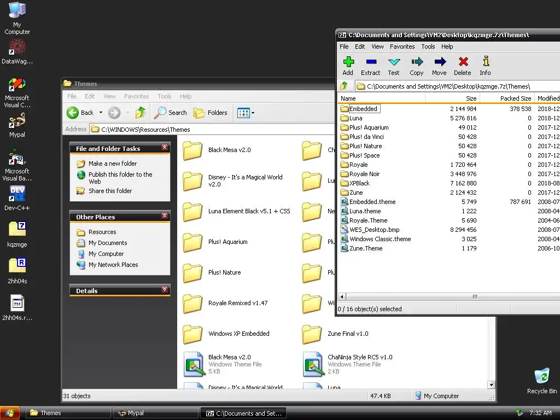The height and width of the screenshot is (420, 560).
Task: Sort 7-Zip list by Packed Size column
Action: coord(507,98)
